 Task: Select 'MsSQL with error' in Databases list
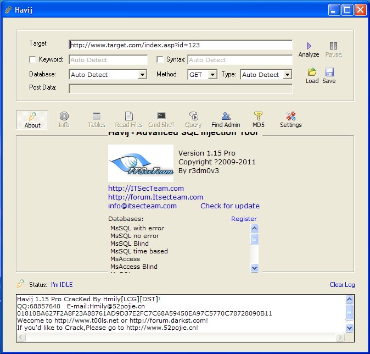pyautogui.click(x=137, y=228)
